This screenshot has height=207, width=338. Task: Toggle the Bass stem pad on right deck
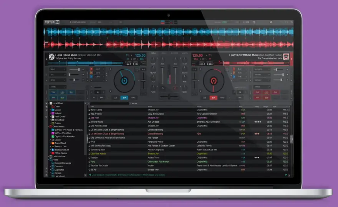pos(275,92)
